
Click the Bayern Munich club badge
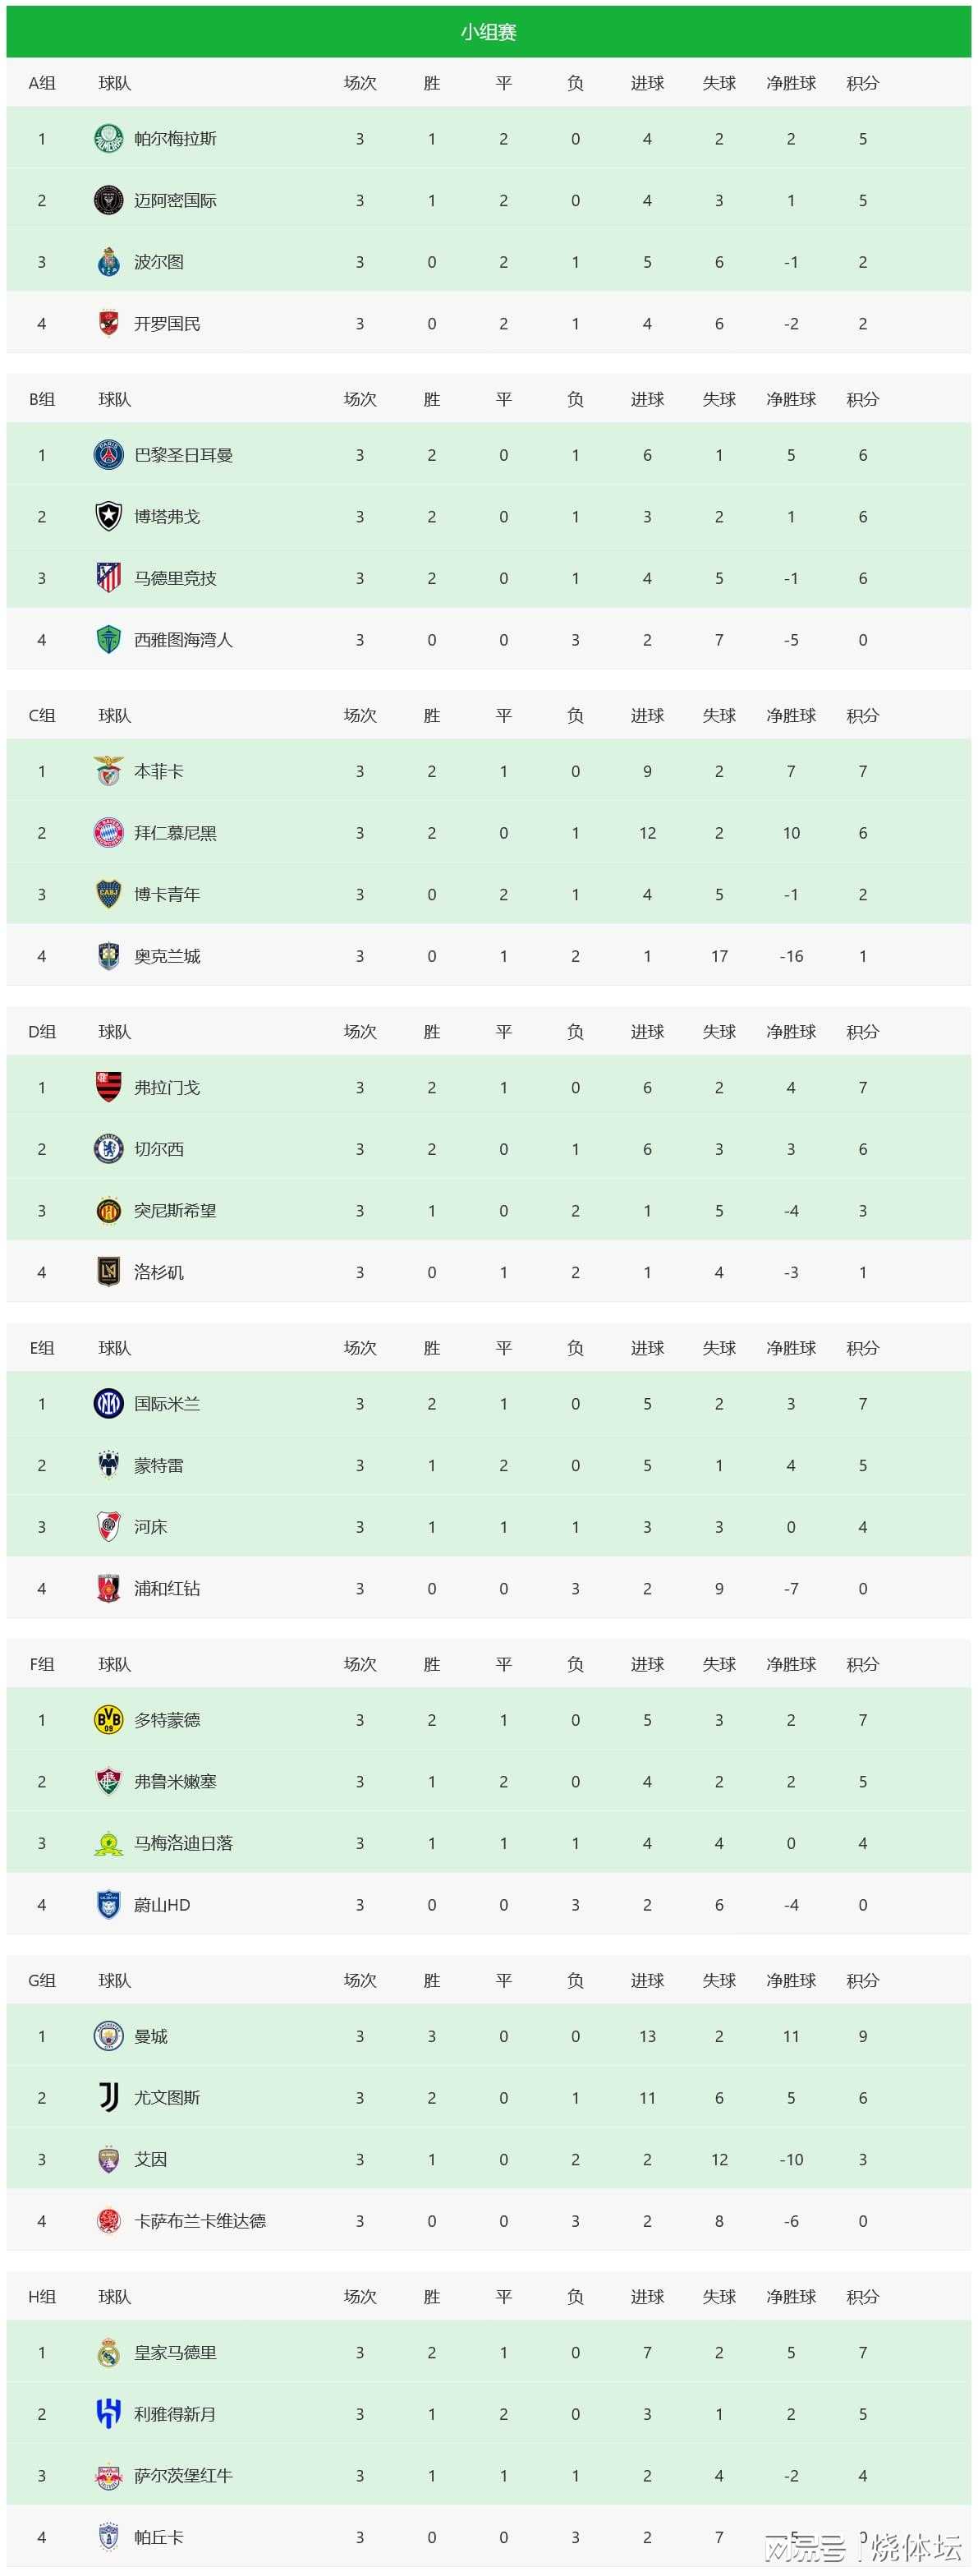click(108, 833)
